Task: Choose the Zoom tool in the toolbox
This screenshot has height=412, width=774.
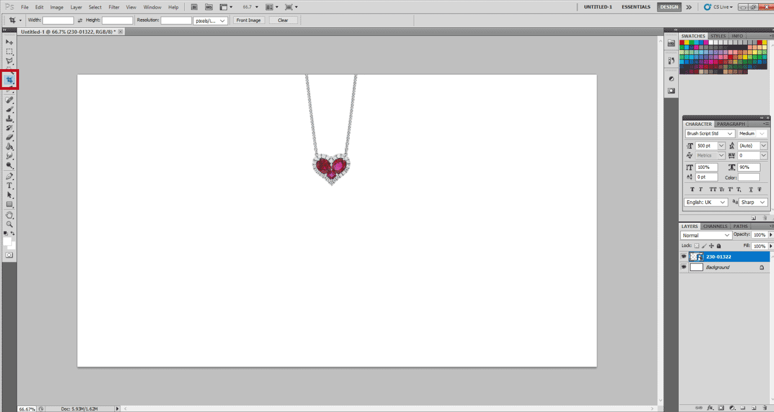Action: 9,224
